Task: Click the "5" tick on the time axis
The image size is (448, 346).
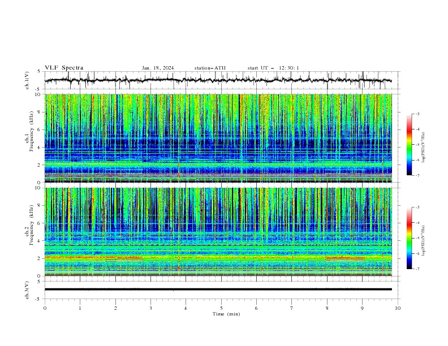Action: (221, 308)
